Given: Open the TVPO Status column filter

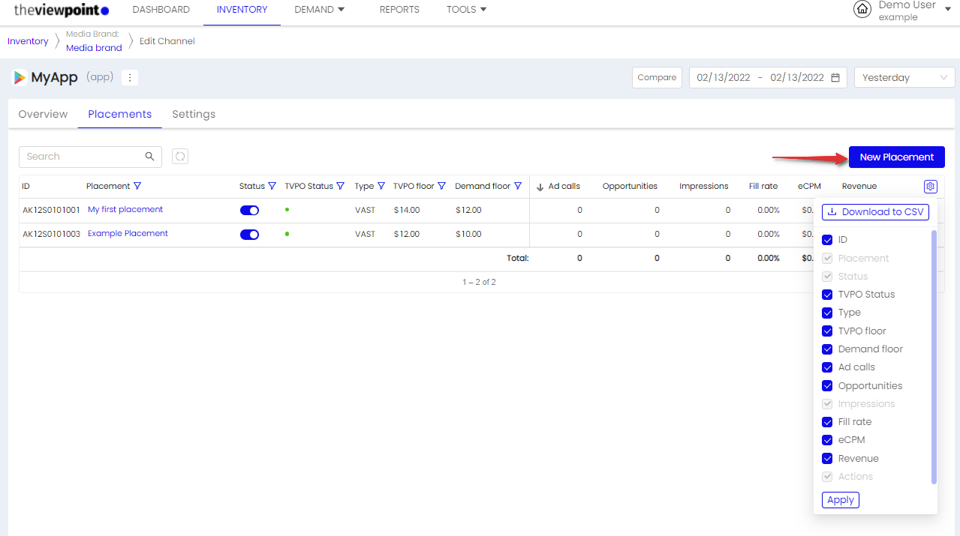Looking at the screenshot, I should point(340,186).
